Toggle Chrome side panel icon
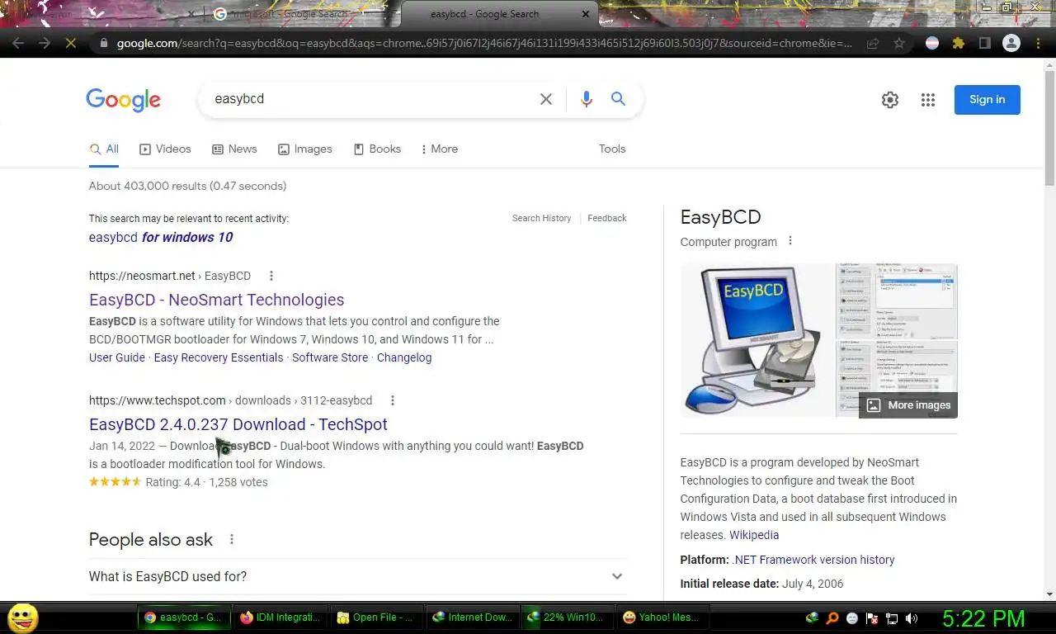 [984, 43]
